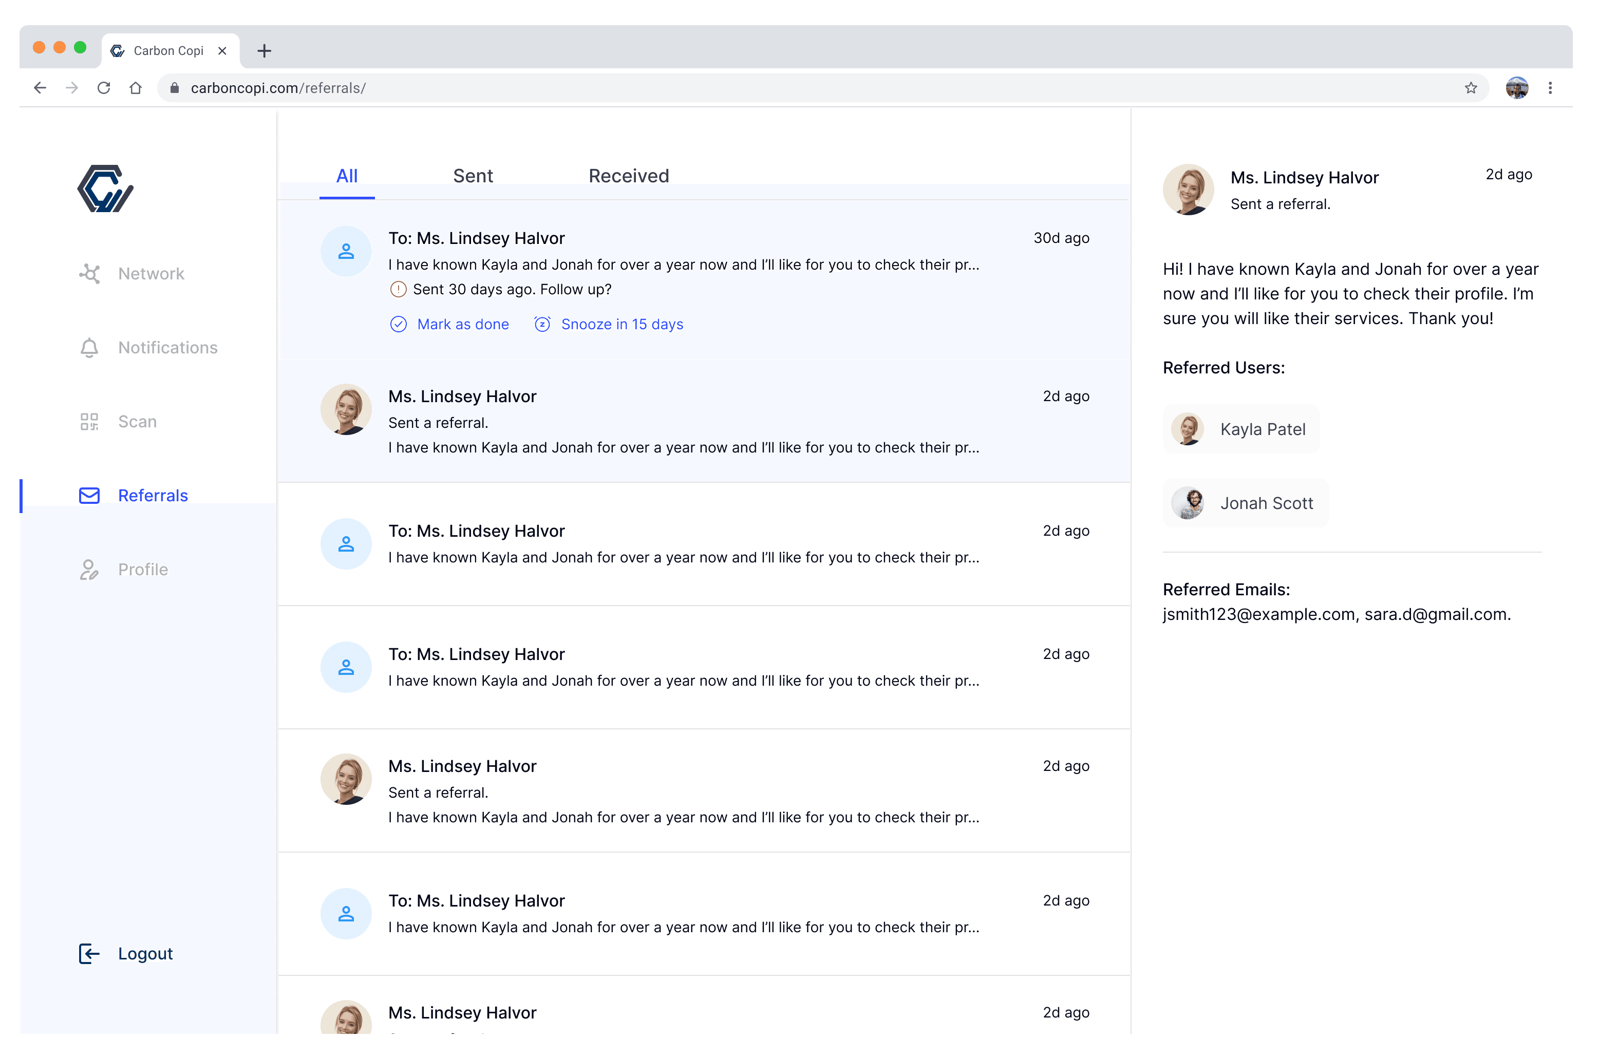Switch to the Received tab
1599x1056 pixels.
pos(628,176)
